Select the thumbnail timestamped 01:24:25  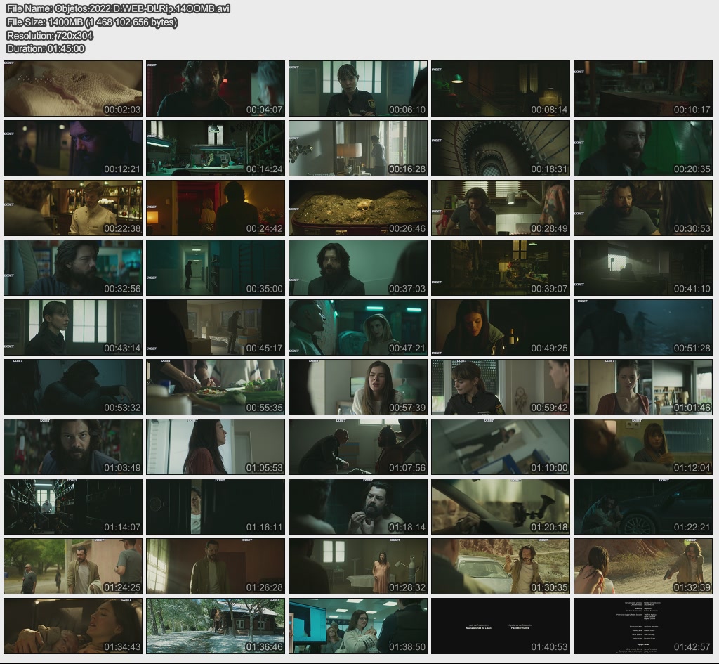coord(73,566)
